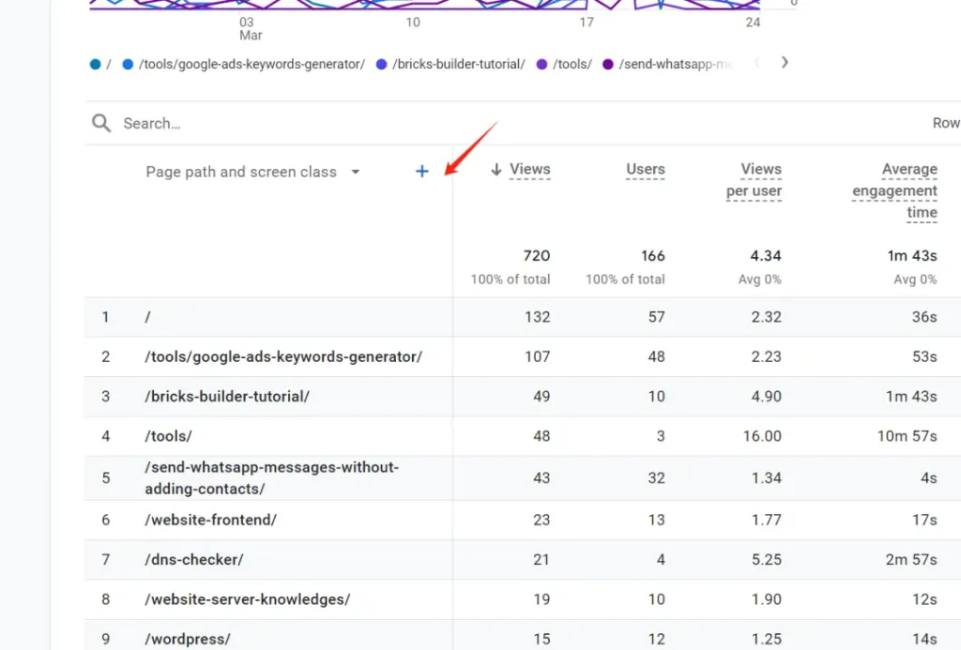Select the /tools/google-ads-keywords-generator/ table row
Image resolution: width=961 pixels, height=650 pixels.
click(x=283, y=356)
